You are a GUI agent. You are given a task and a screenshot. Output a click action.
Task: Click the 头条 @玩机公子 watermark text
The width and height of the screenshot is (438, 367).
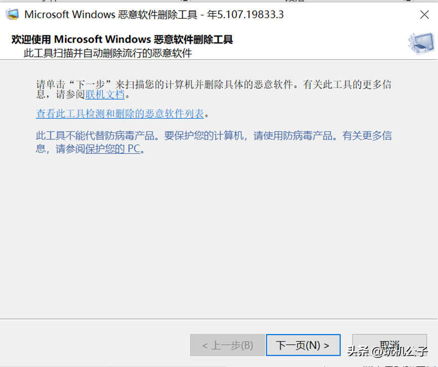(387, 351)
